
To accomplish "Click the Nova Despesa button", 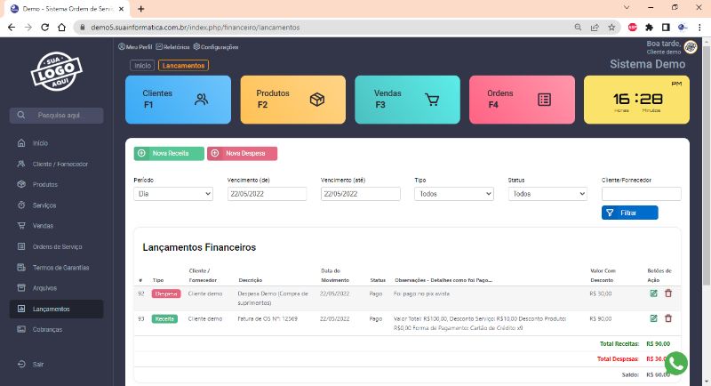I will coord(242,154).
